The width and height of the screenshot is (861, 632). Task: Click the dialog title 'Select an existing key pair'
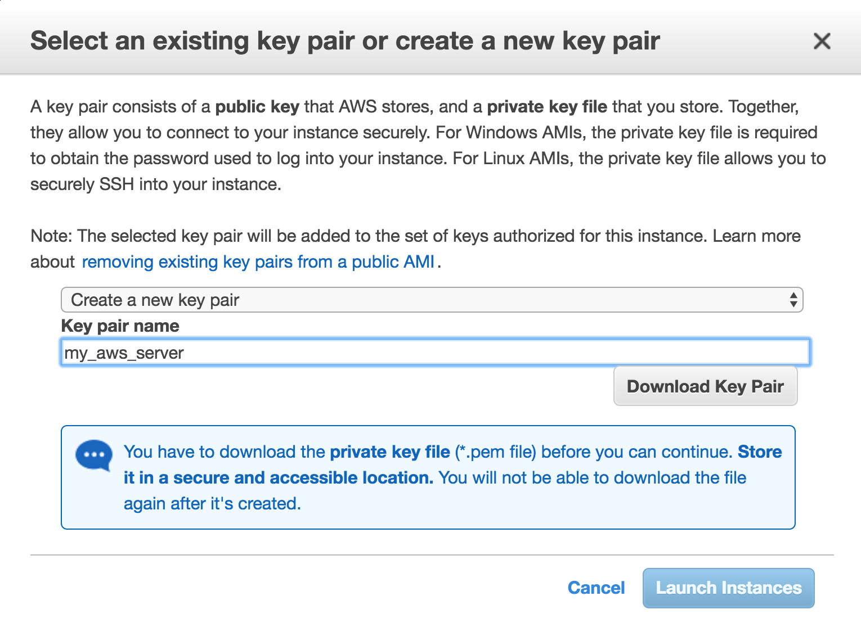click(345, 41)
